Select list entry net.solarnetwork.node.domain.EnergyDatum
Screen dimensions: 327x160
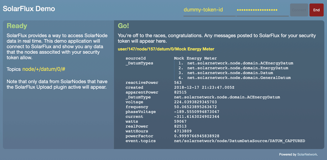(x=238, y=68)
